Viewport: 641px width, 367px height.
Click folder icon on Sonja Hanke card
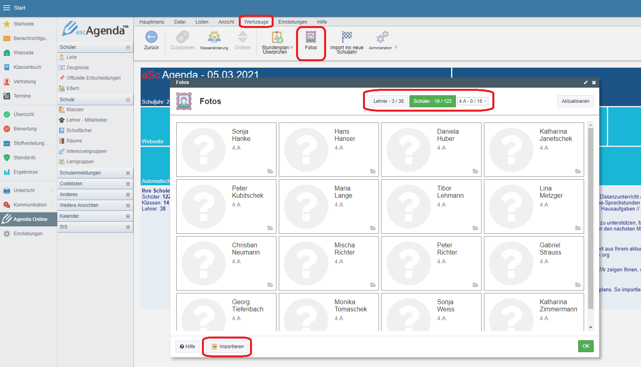click(270, 171)
